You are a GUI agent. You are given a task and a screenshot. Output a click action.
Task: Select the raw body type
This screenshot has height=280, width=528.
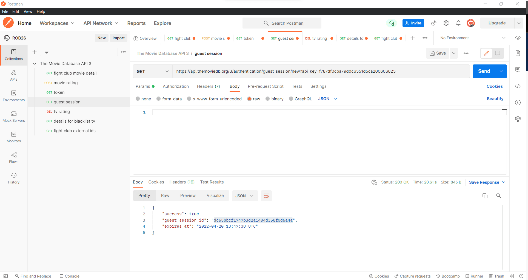point(253,99)
